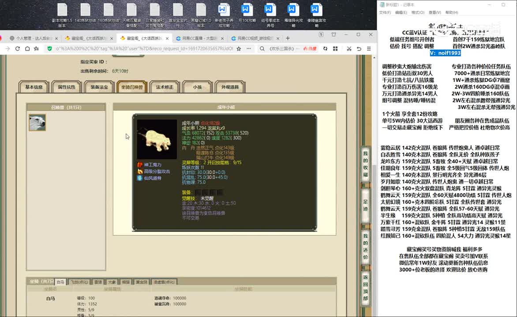Click the browser undo close-tab arrow
This screenshot has width=517, height=317.
[x=359, y=49]
